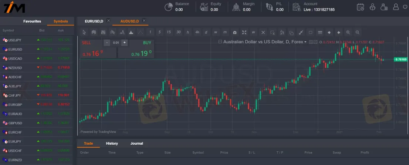Viewport: 409px width, 165px height.
Task: Set timeframe to 4h
Action: click(197, 33)
